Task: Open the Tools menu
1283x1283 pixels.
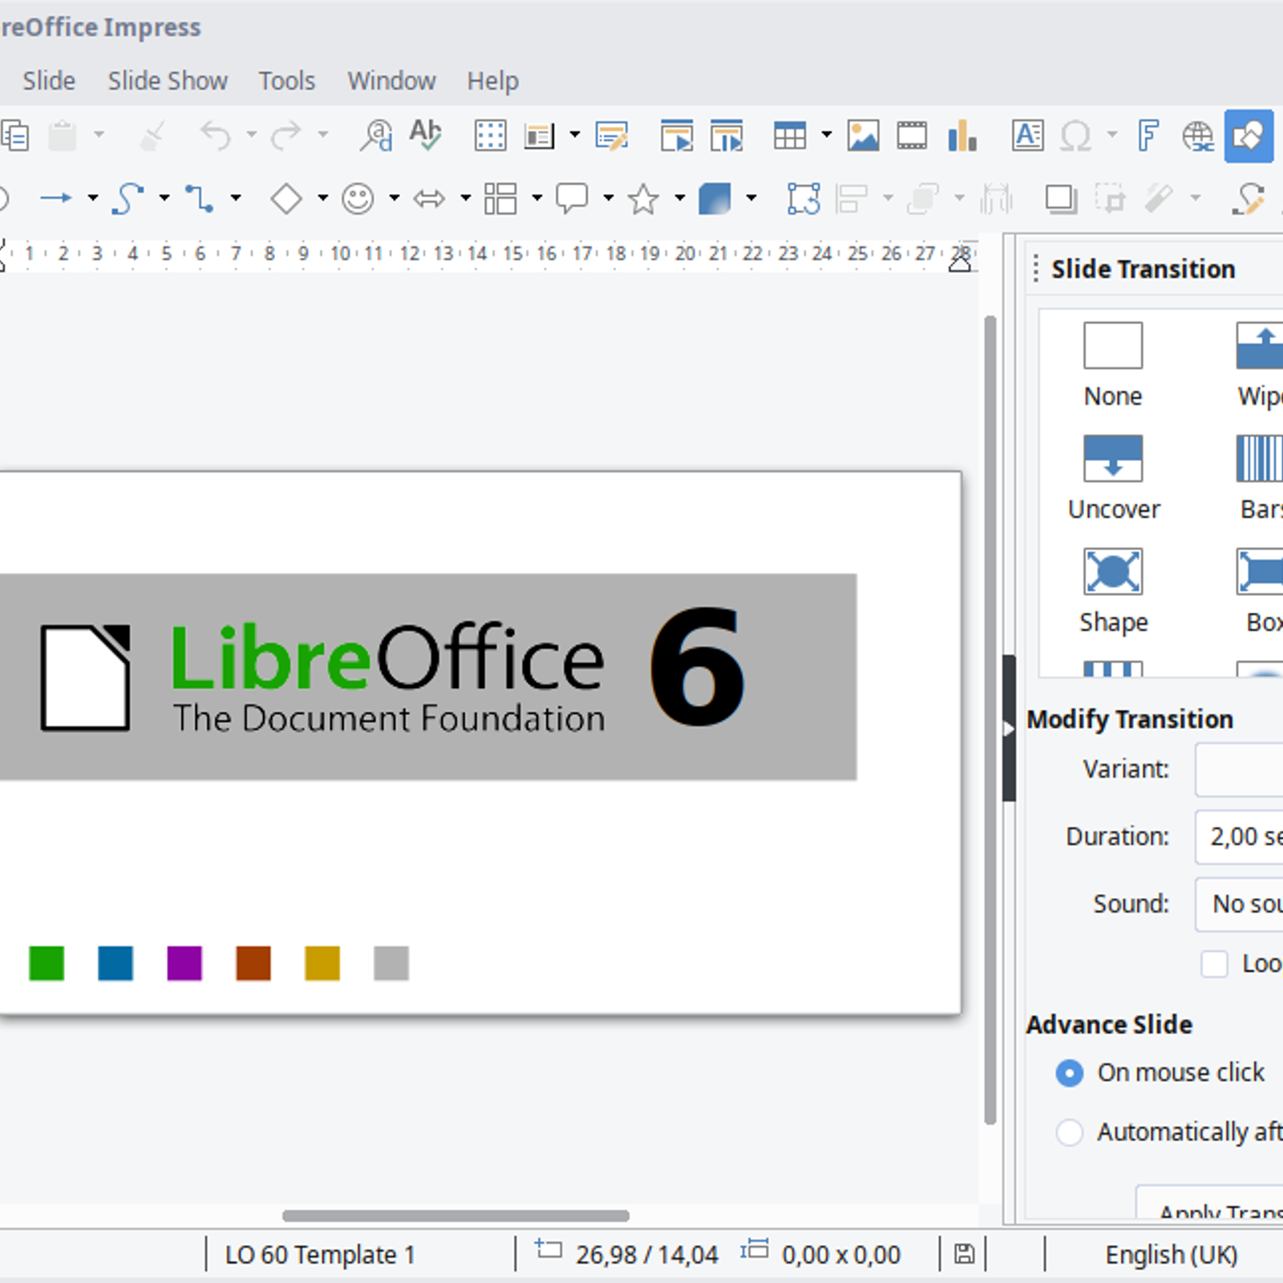Action: pos(286,81)
